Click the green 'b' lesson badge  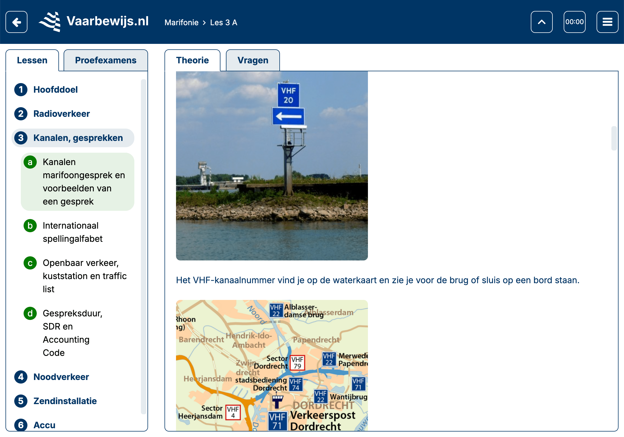(30, 226)
